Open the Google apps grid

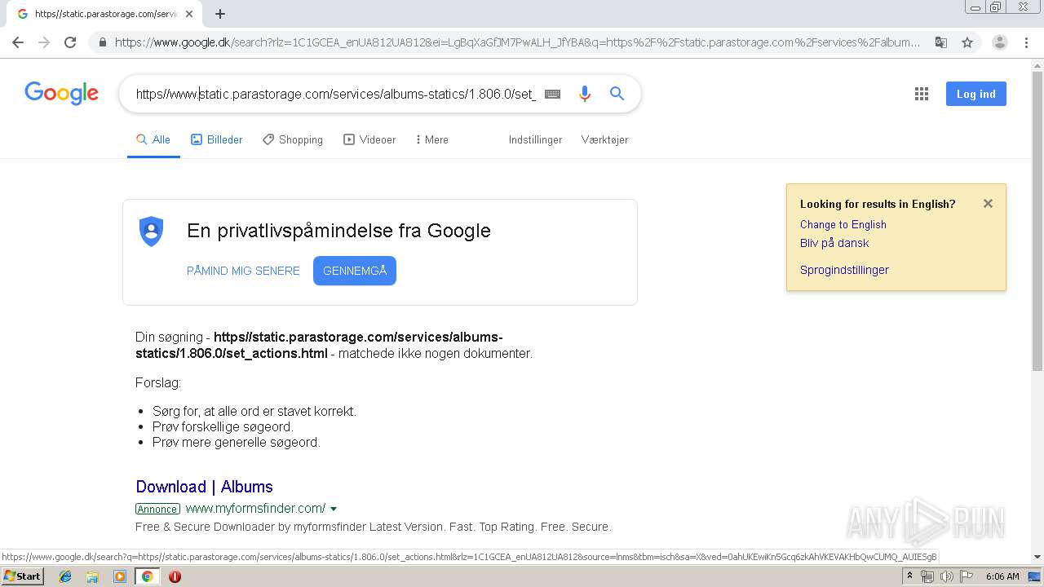[x=922, y=94]
